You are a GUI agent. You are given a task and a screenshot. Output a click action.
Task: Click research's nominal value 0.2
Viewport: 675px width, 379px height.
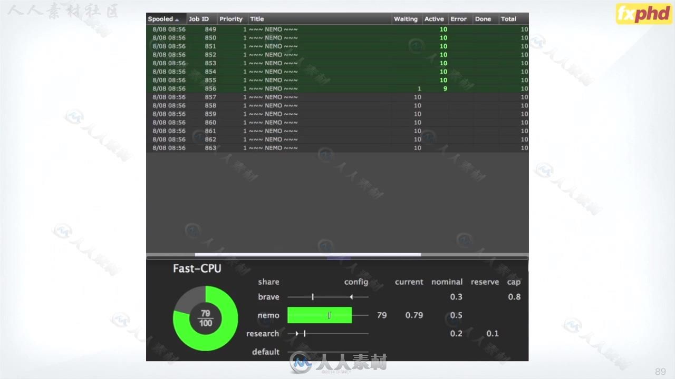click(456, 334)
